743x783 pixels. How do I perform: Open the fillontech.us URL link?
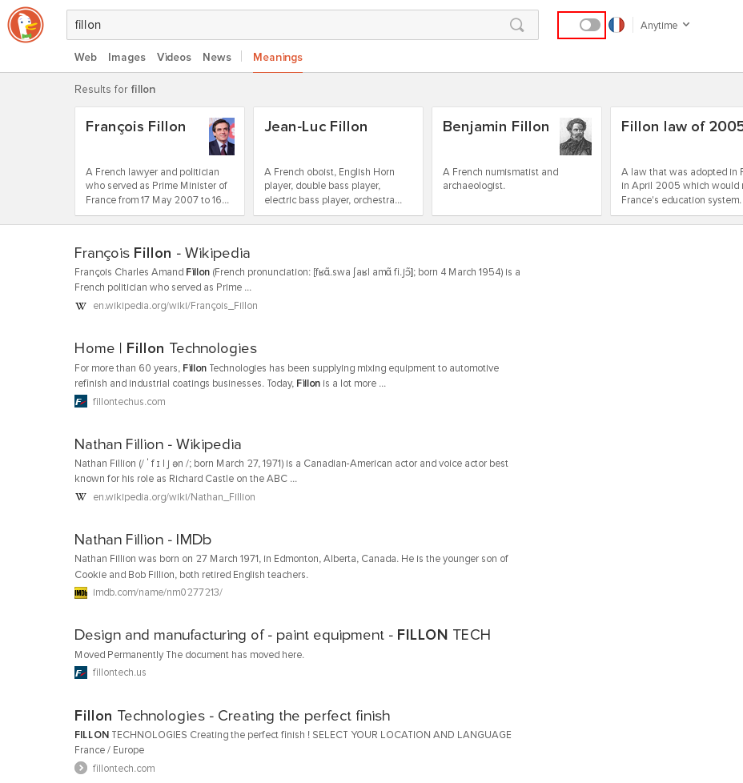point(119,673)
